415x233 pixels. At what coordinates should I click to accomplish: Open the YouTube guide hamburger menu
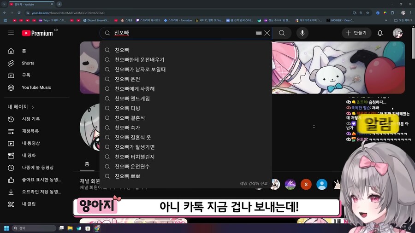click(11, 33)
